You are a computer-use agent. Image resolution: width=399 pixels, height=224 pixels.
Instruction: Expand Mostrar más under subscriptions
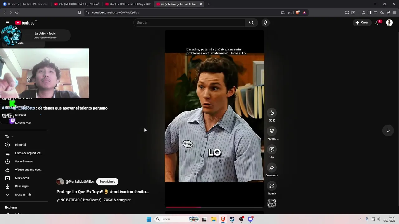(23, 123)
